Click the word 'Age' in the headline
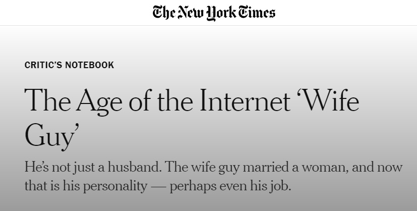 [99, 102]
